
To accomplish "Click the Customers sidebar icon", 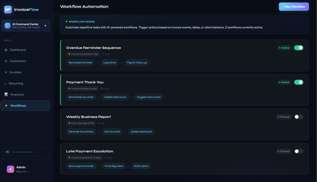I will click(6, 61).
